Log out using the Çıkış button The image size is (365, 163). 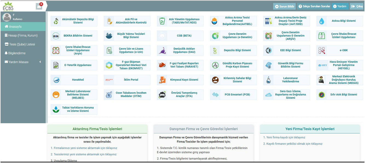click(357, 6)
